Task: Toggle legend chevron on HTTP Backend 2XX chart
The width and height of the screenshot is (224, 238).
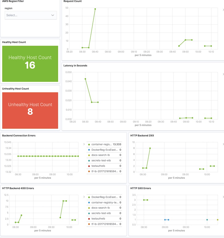Action: pos(223,144)
